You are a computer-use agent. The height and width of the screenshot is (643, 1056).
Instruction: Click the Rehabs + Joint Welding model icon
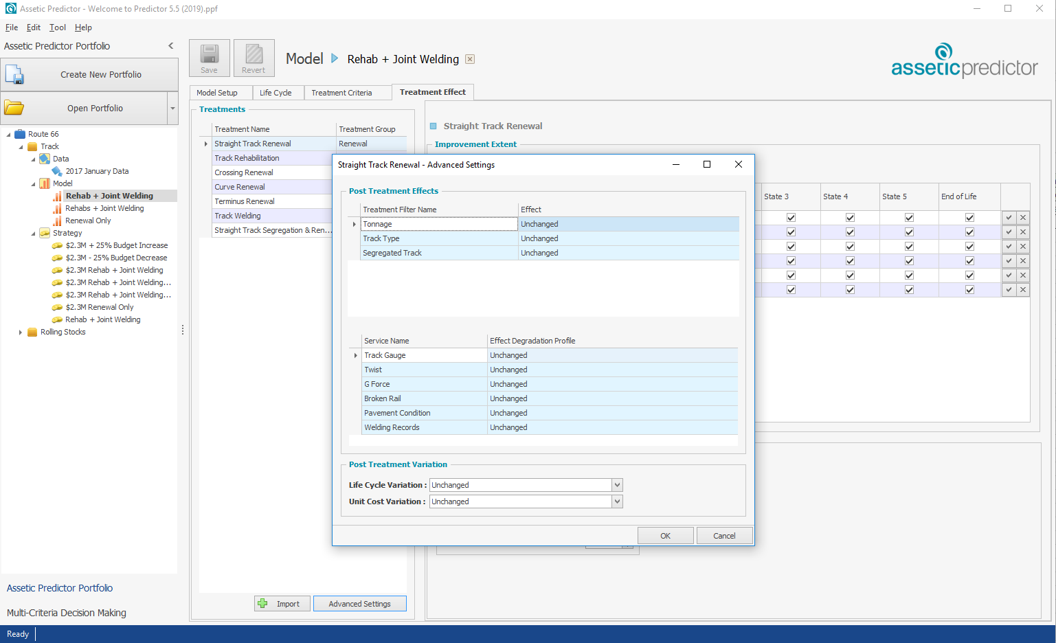57,208
